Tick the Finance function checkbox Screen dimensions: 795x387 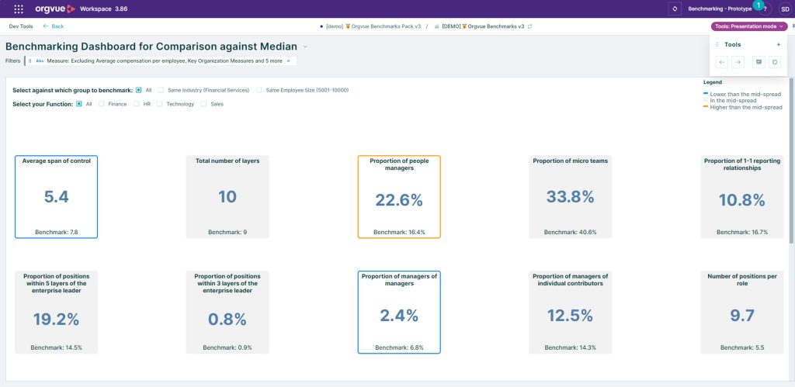click(102, 104)
